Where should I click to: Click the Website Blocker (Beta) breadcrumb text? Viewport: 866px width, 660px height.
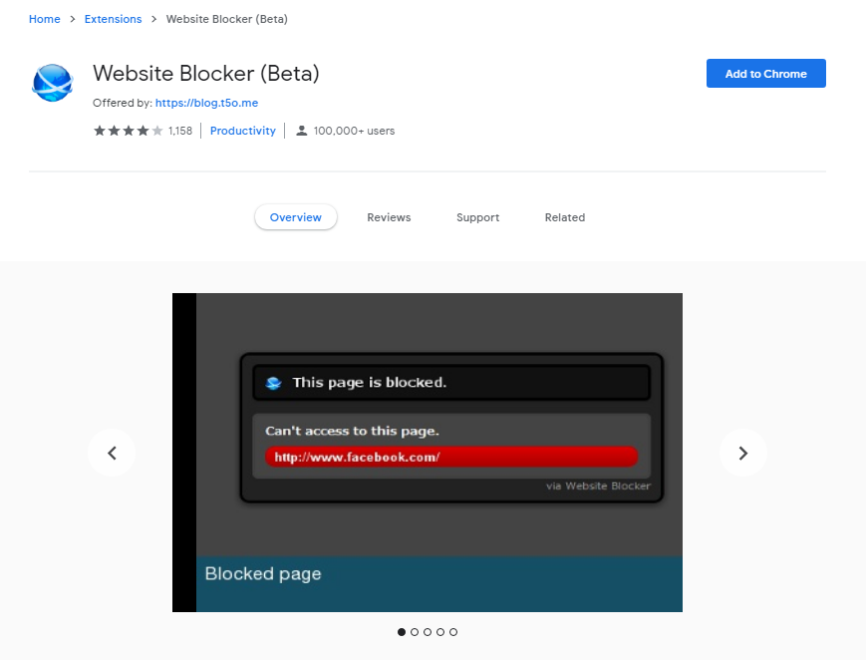(x=227, y=19)
